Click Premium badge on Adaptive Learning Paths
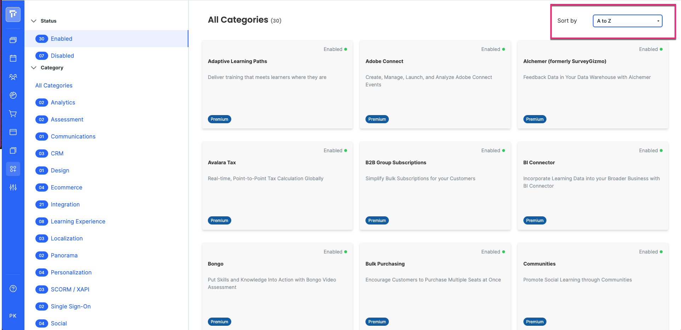Screen dimensions: 681x330 (x=220, y=119)
